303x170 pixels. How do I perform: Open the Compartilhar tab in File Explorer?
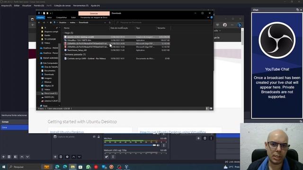(62, 17)
